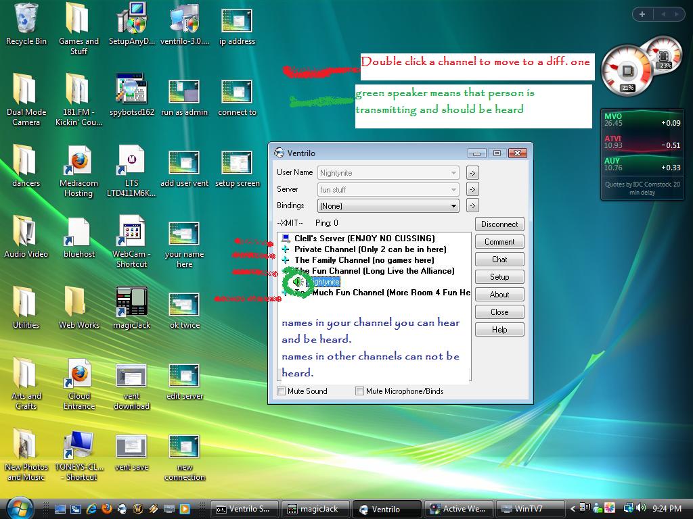
Task: Open the Dual Mode Camera folder
Action: point(26,100)
